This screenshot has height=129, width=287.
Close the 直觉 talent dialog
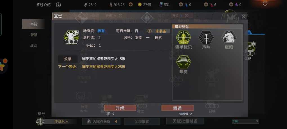tap(244, 17)
